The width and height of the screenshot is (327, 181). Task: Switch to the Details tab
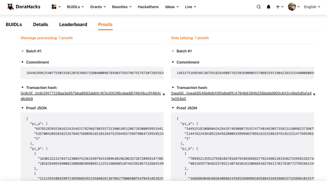click(40, 25)
